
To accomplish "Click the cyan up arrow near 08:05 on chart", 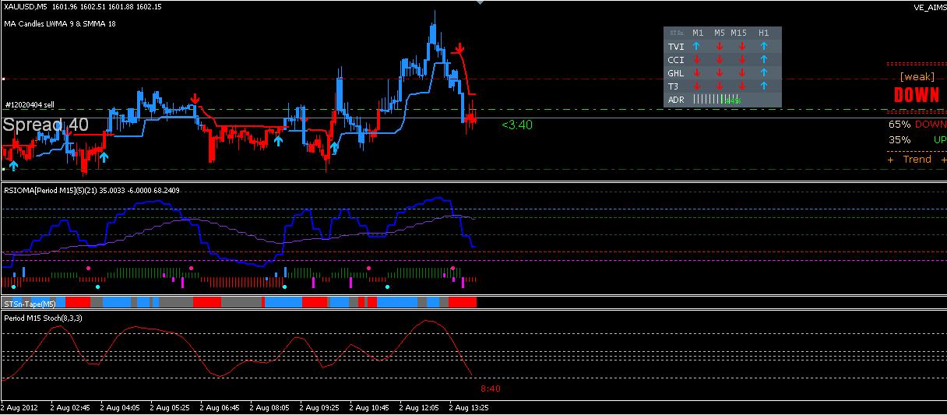I will [x=278, y=141].
